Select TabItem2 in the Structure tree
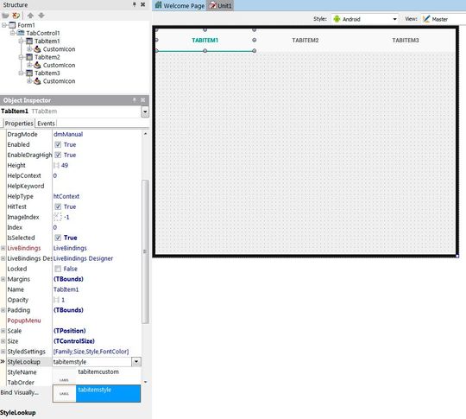466x419 pixels. [x=47, y=57]
